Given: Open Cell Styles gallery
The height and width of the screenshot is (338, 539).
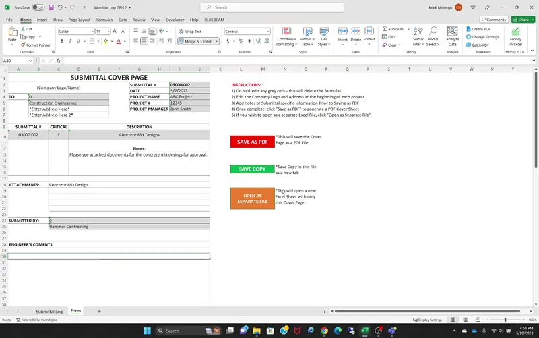Looking at the screenshot, I should tap(324, 36).
